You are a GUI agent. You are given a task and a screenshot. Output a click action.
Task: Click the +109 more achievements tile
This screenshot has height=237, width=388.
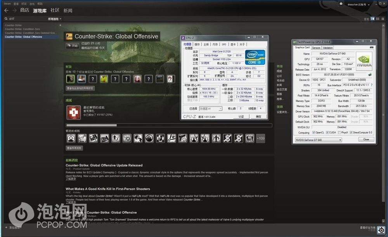coord(261,139)
